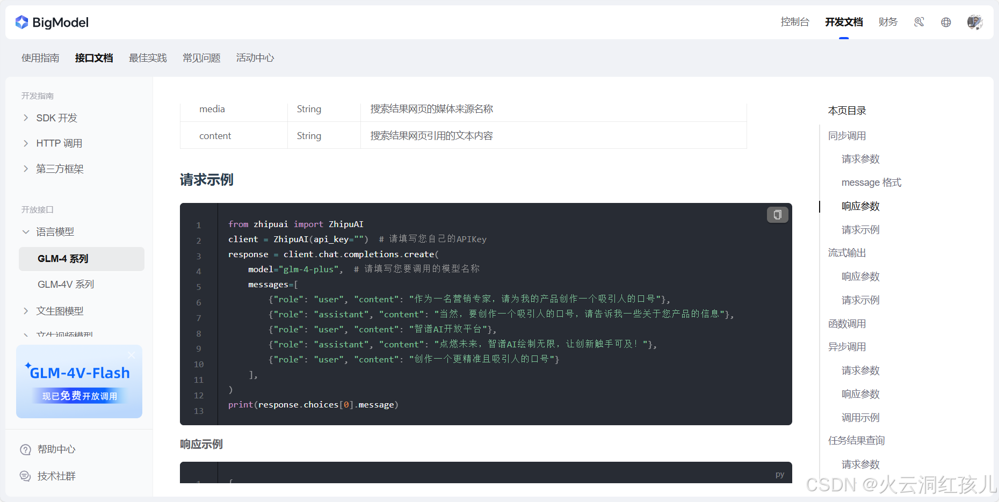Open the language globe icon
The height and width of the screenshot is (502, 999).
tap(946, 22)
